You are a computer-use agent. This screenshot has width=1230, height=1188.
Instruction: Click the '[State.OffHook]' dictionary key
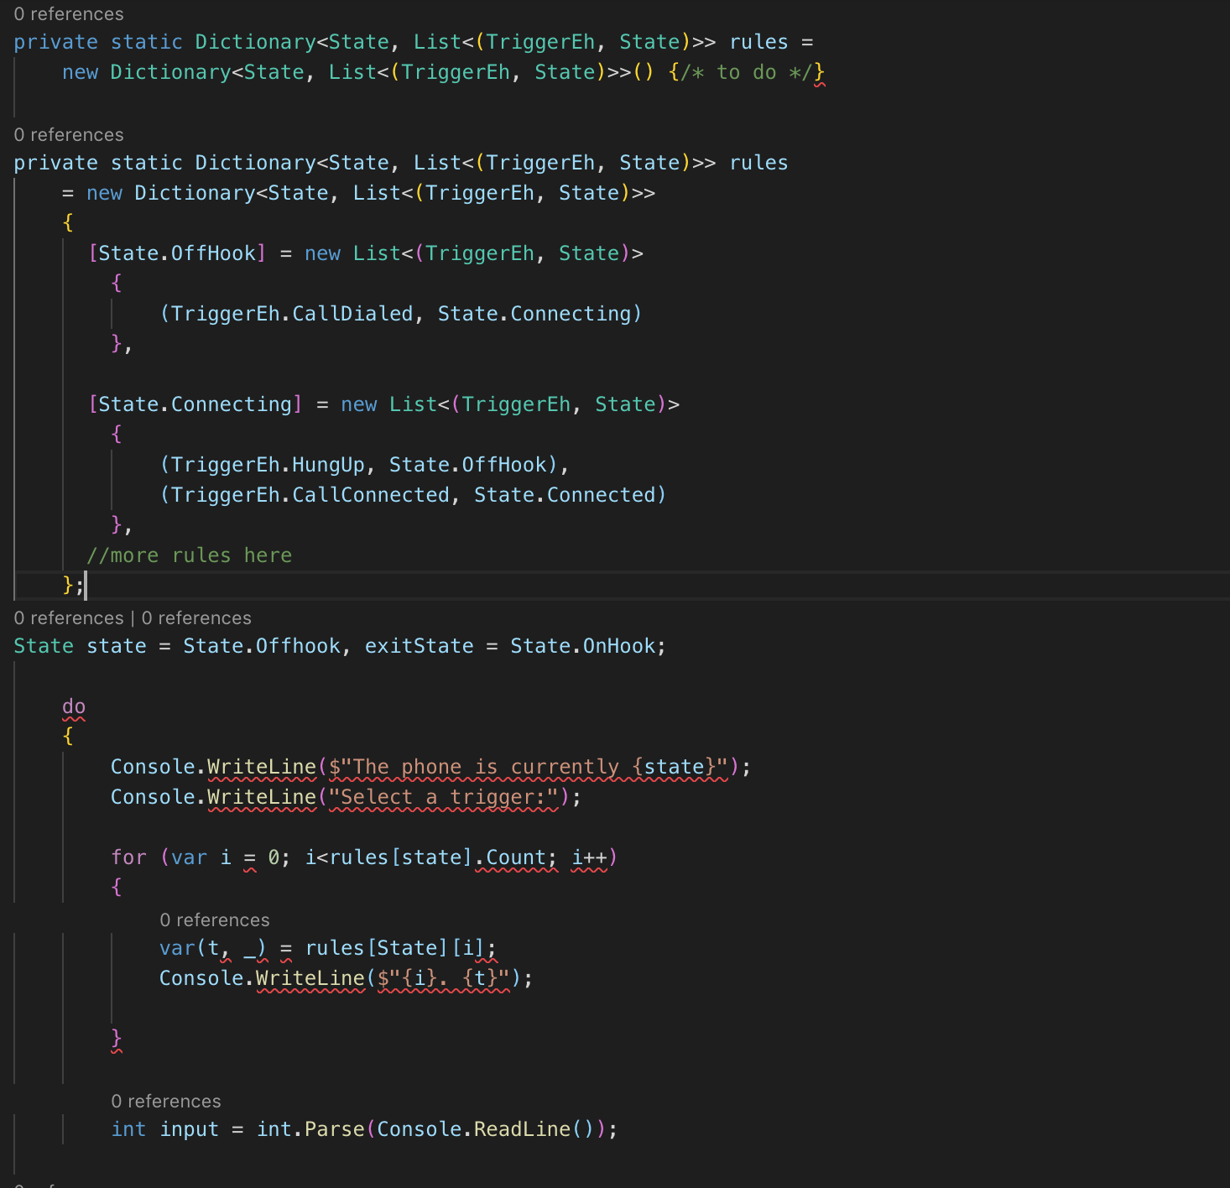(x=177, y=253)
